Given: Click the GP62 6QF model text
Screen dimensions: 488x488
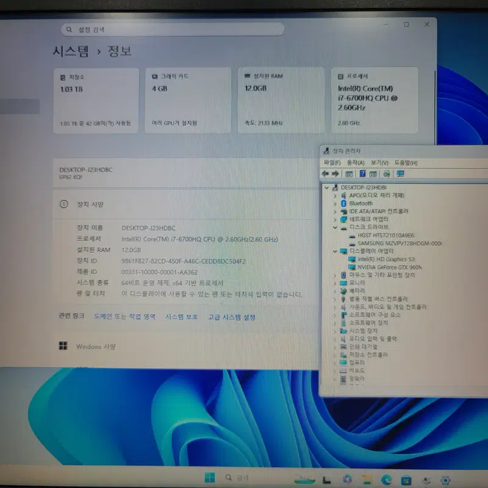Looking at the screenshot, I should coord(71,177).
